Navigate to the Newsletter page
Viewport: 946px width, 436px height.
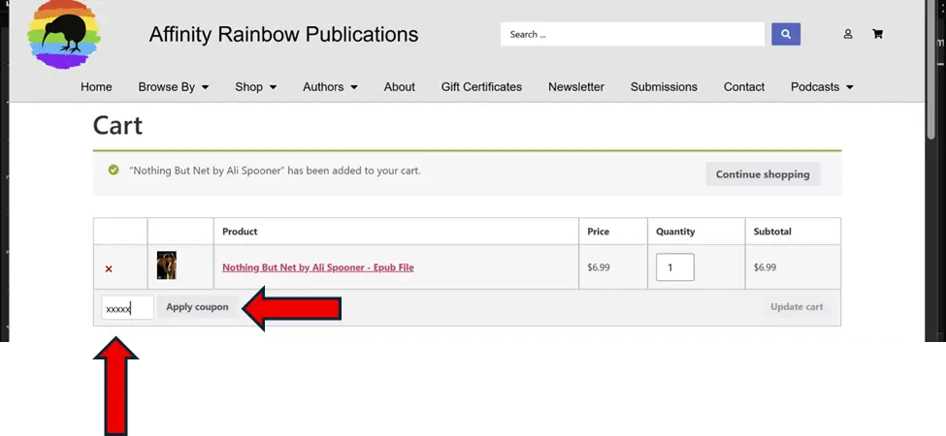tap(575, 87)
